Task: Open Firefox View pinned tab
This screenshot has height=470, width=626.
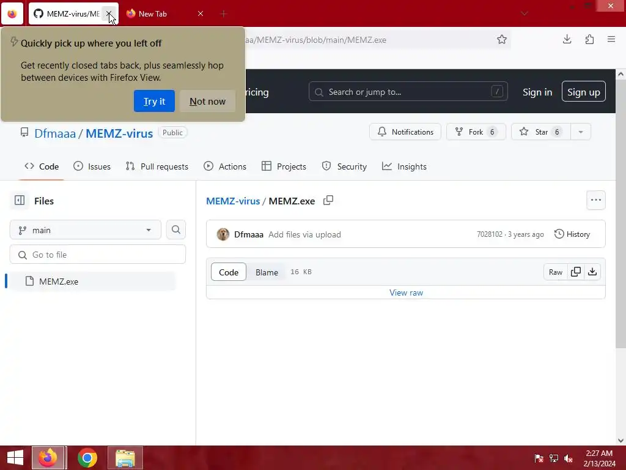Action: 12,13
